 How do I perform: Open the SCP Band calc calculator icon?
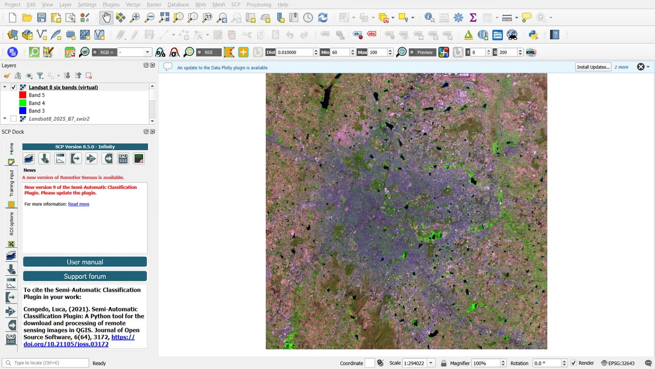coord(123,159)
